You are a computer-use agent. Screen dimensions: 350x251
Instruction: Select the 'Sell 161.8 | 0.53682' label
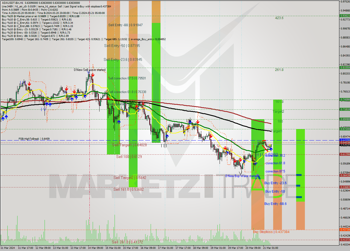pos(129,189)
